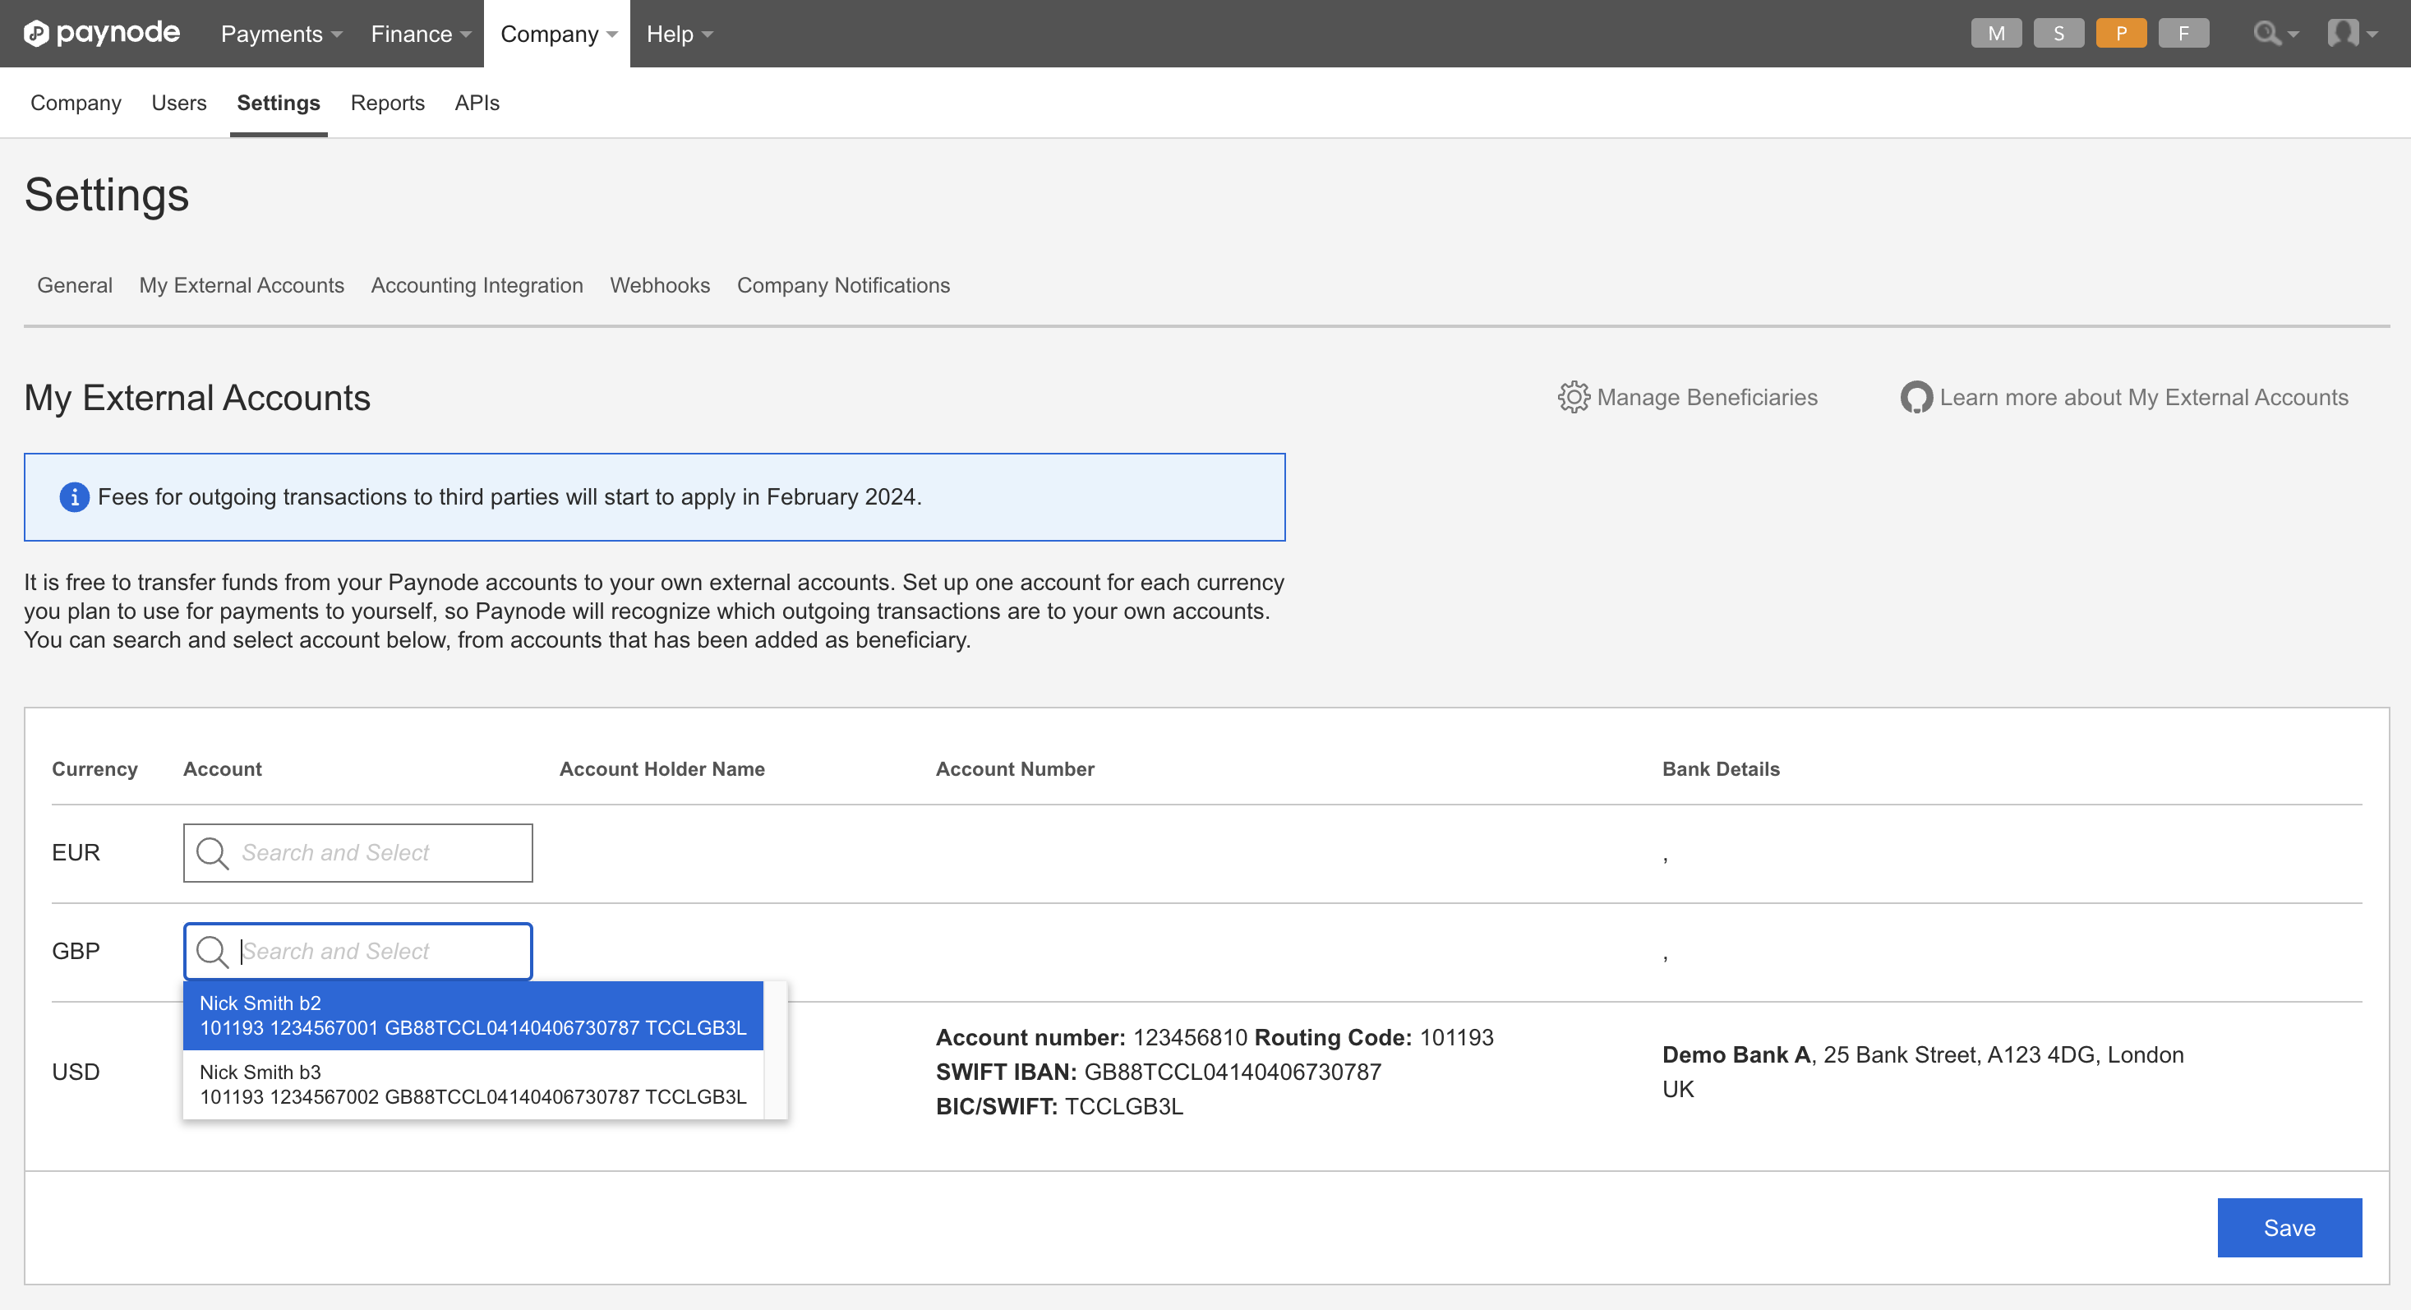Go to the General settings section

pos(75,285)
